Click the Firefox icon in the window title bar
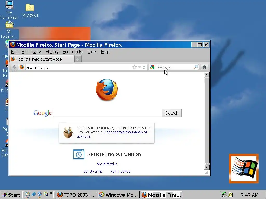The width and height of the screenshot is (266, 199). (13, 45)
